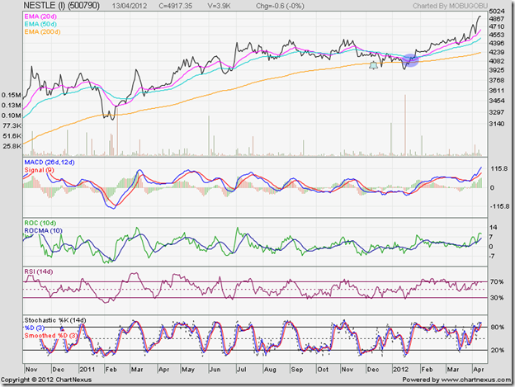The width and height of the screenshot is (515, 387).
Task: Click the blue circle crossover marker
Action: [x=412, y=59]
